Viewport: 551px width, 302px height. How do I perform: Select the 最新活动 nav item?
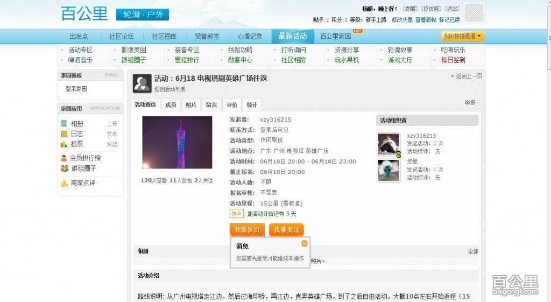click(293, 36)
